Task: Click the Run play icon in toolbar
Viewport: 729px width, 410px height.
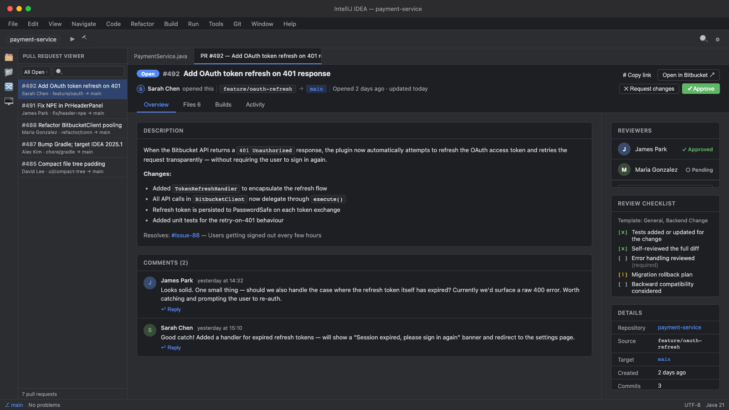Action: (x=72, y=39)
